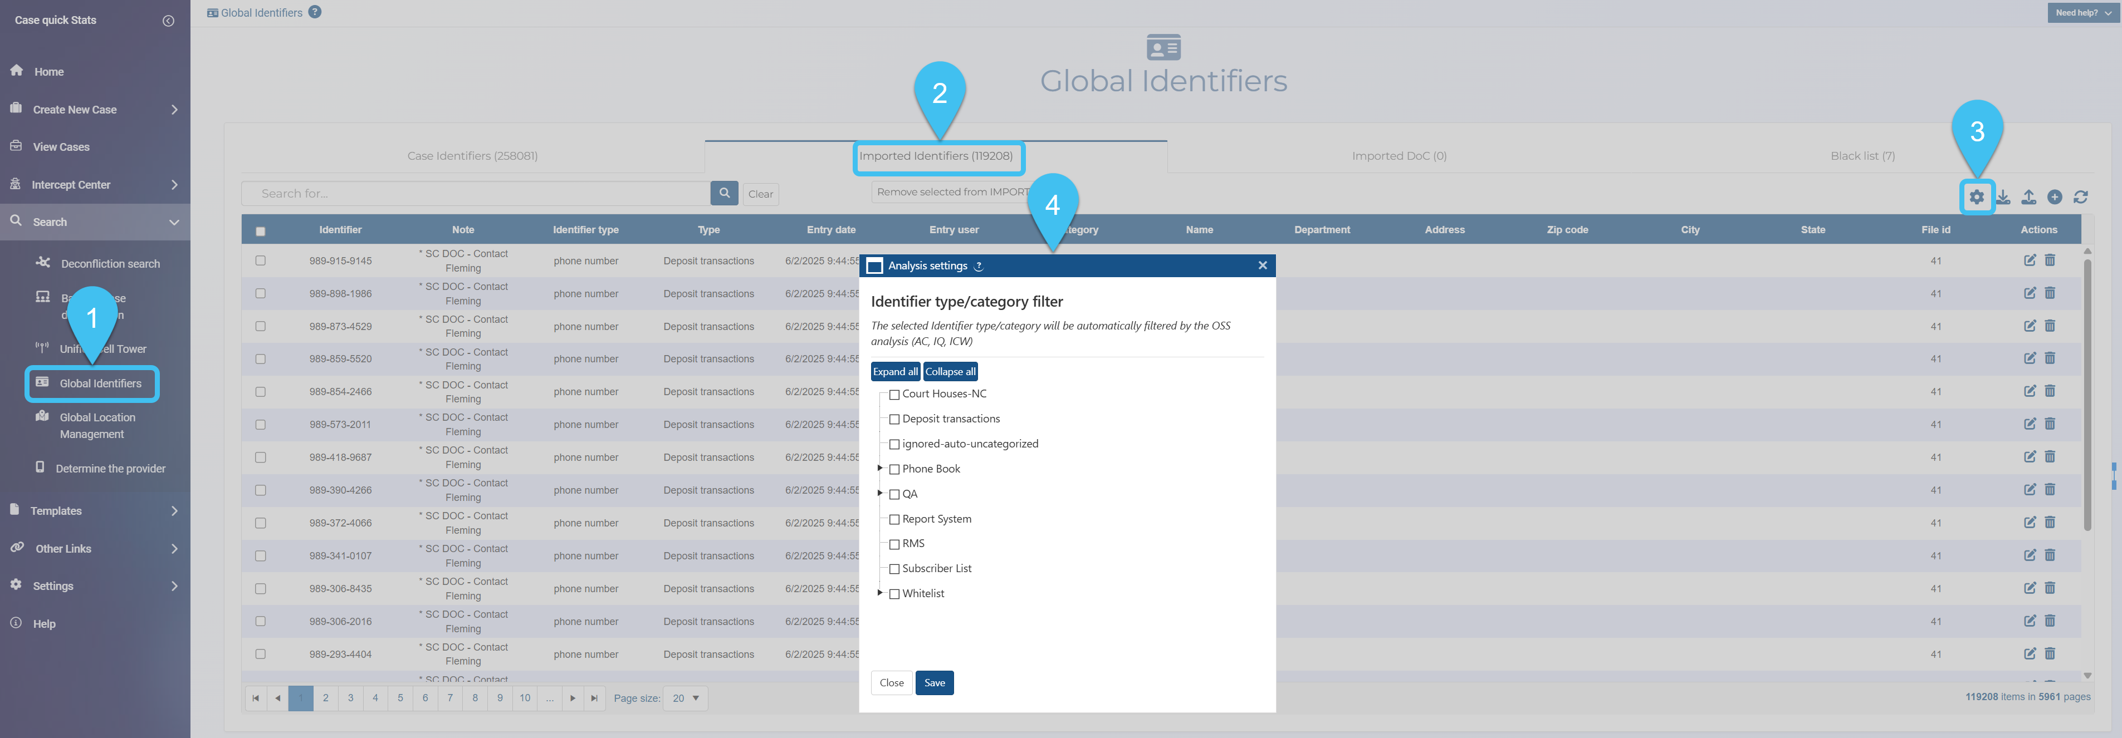2122x738 pixels.
Task: Delete the 989-898-1986 identifier row
Action: [x=2050, y=293]
